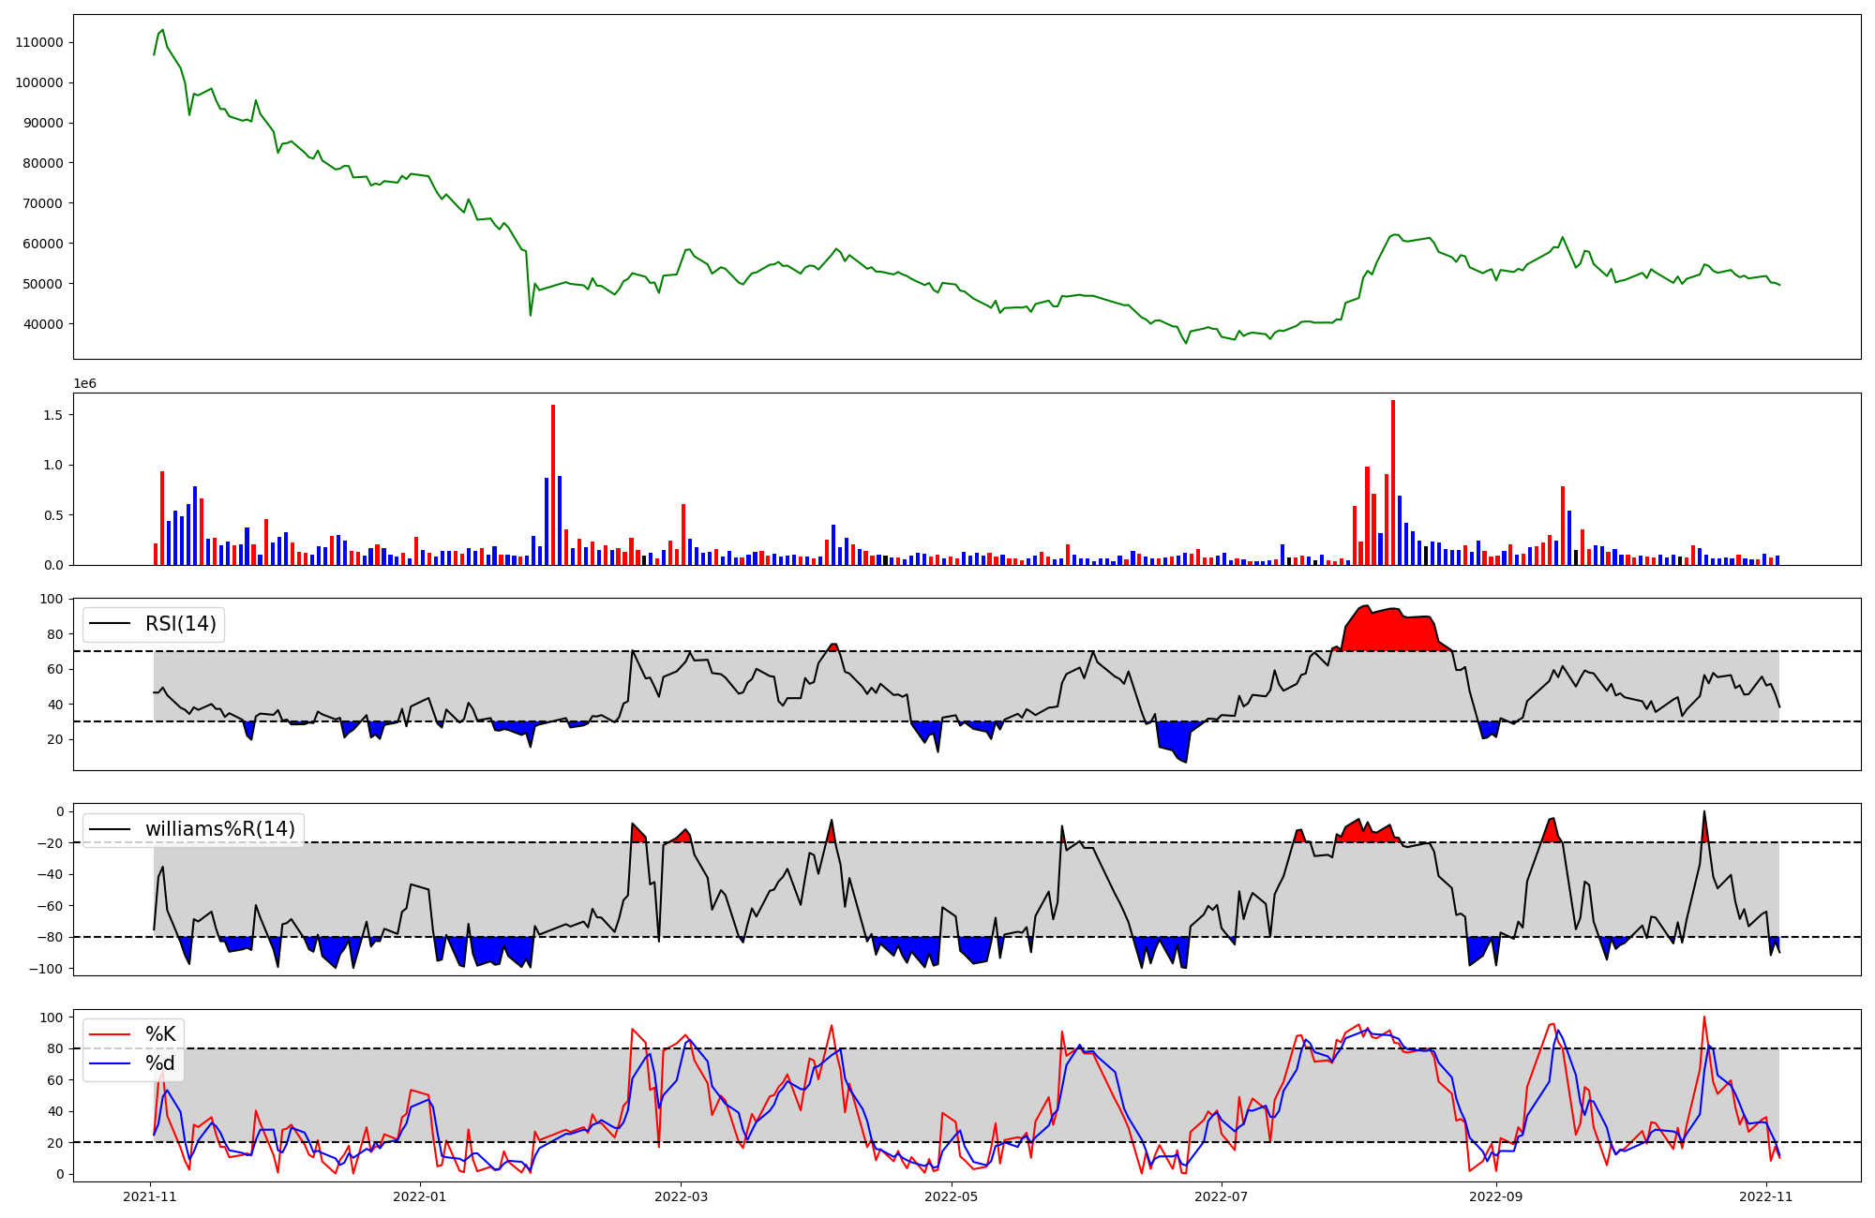Click the RSI(14) legend label
The image size is (1875, 1218).
coord(180,624)
